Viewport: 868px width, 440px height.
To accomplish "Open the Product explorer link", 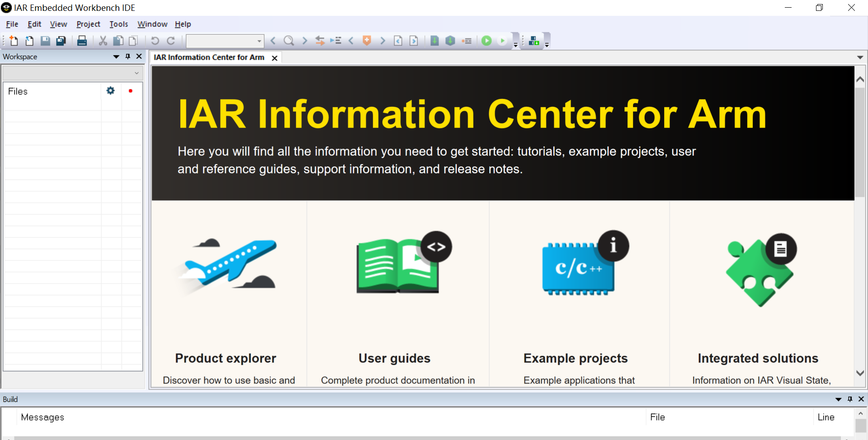I will [226, 358].
